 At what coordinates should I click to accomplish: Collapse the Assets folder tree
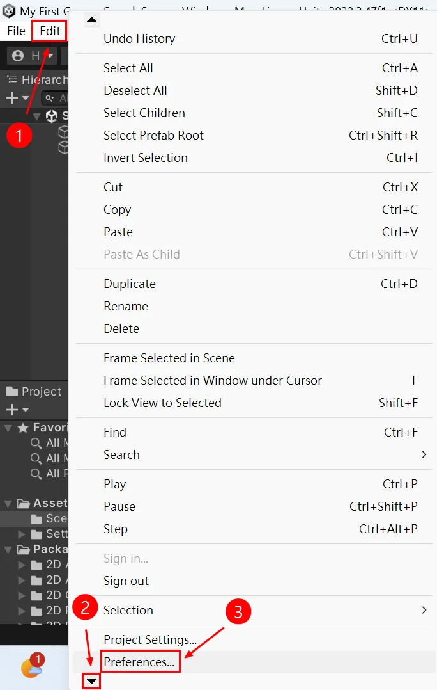coord(8,503)
